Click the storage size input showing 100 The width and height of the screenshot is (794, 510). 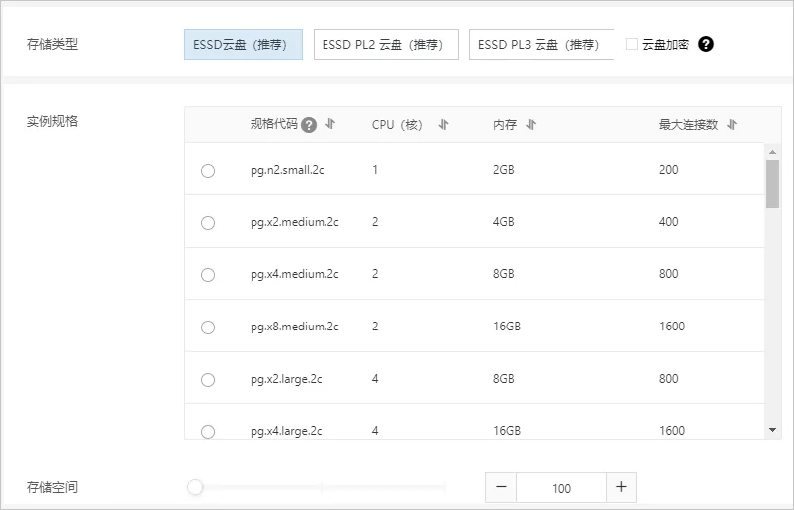point(561,487)
